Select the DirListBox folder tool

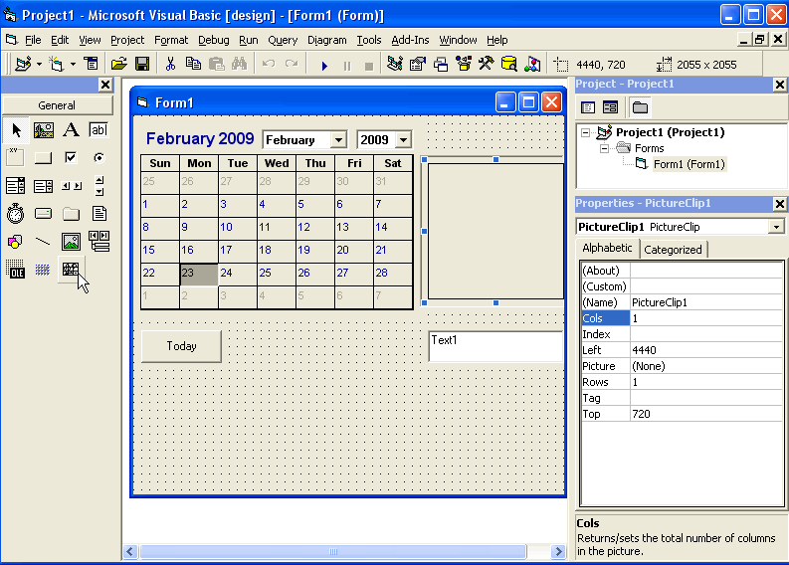click(71, 213)
